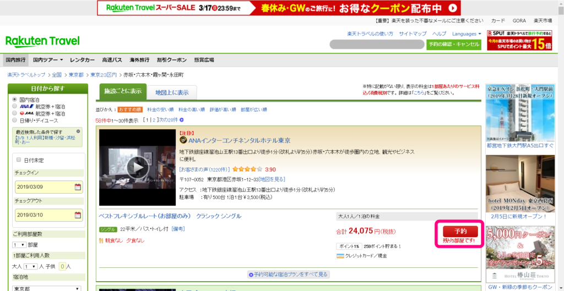
Task: Open the GORA link
Action: 519,20
